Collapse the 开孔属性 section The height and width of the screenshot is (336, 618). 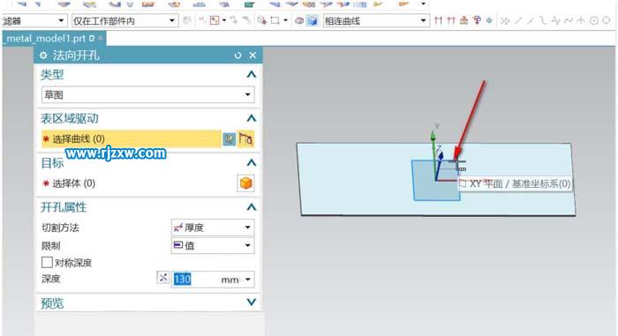tap(251, 207)
